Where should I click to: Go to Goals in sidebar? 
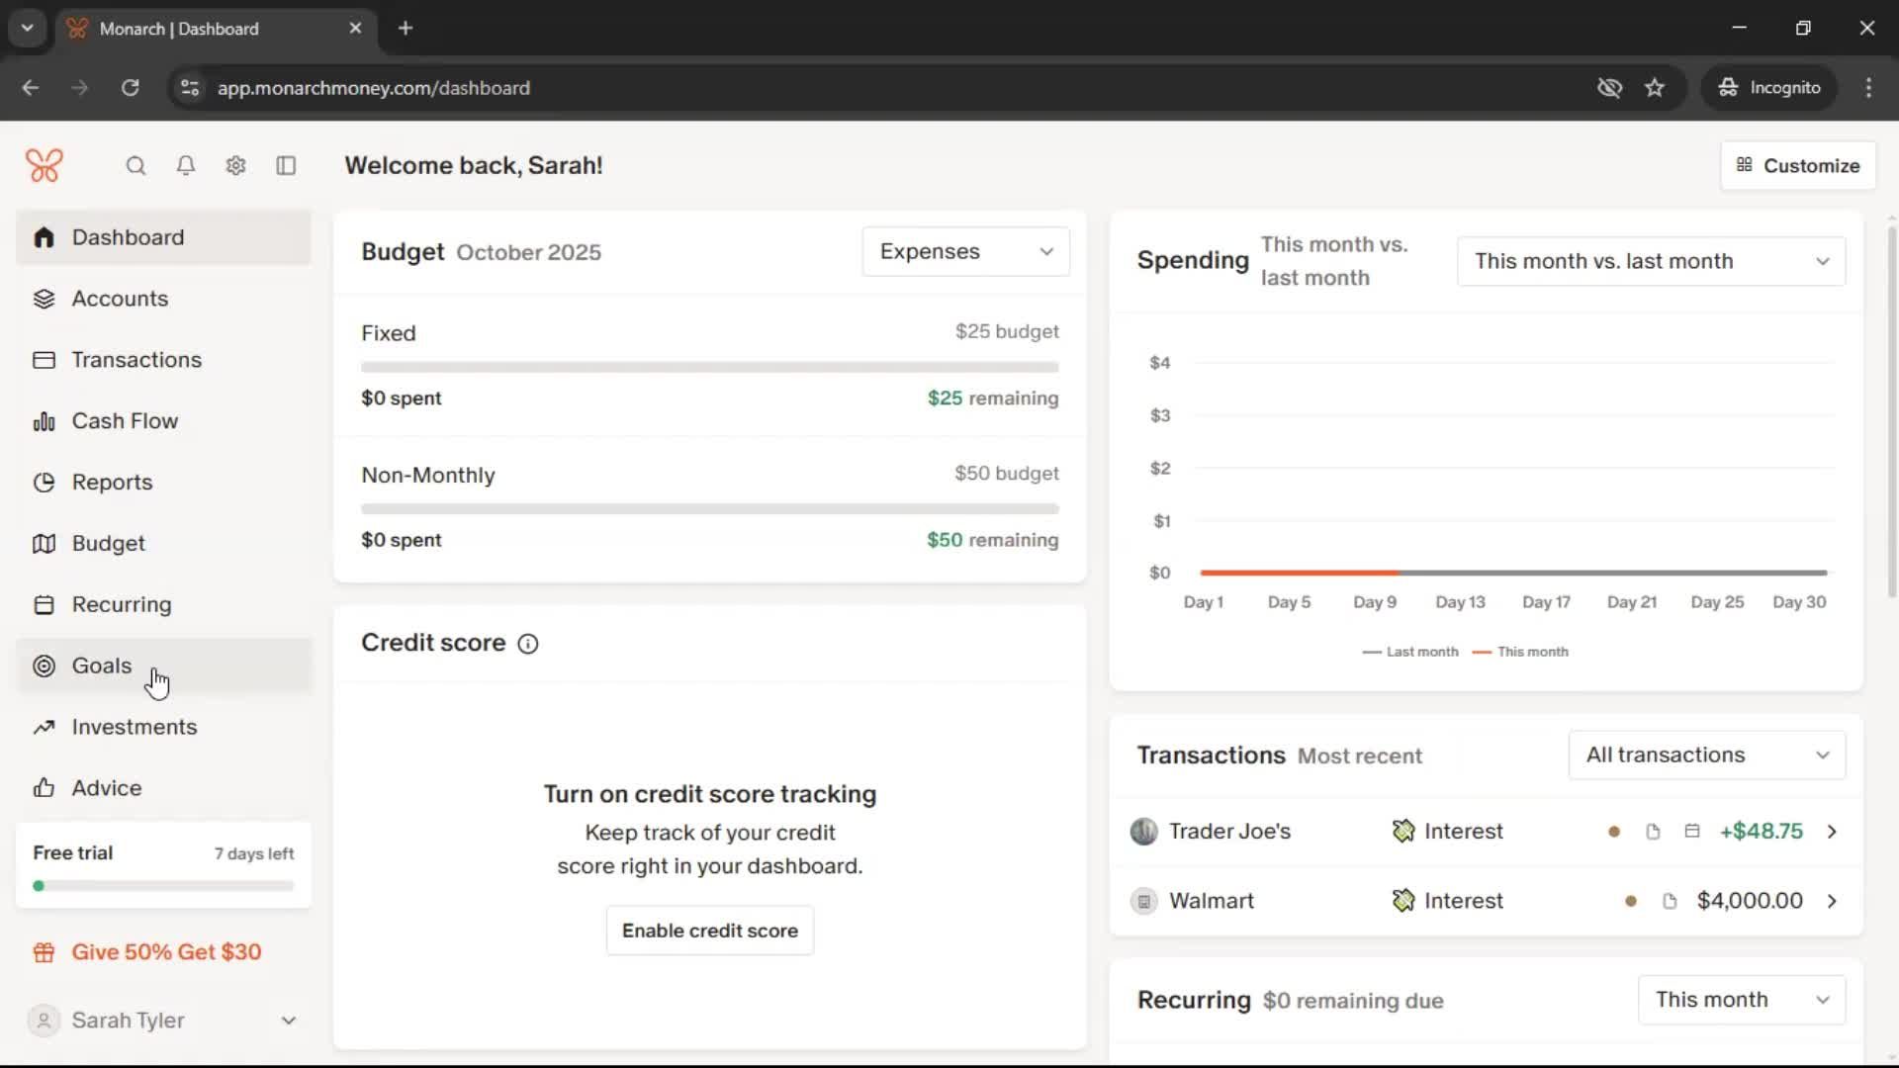pos(102,666)
